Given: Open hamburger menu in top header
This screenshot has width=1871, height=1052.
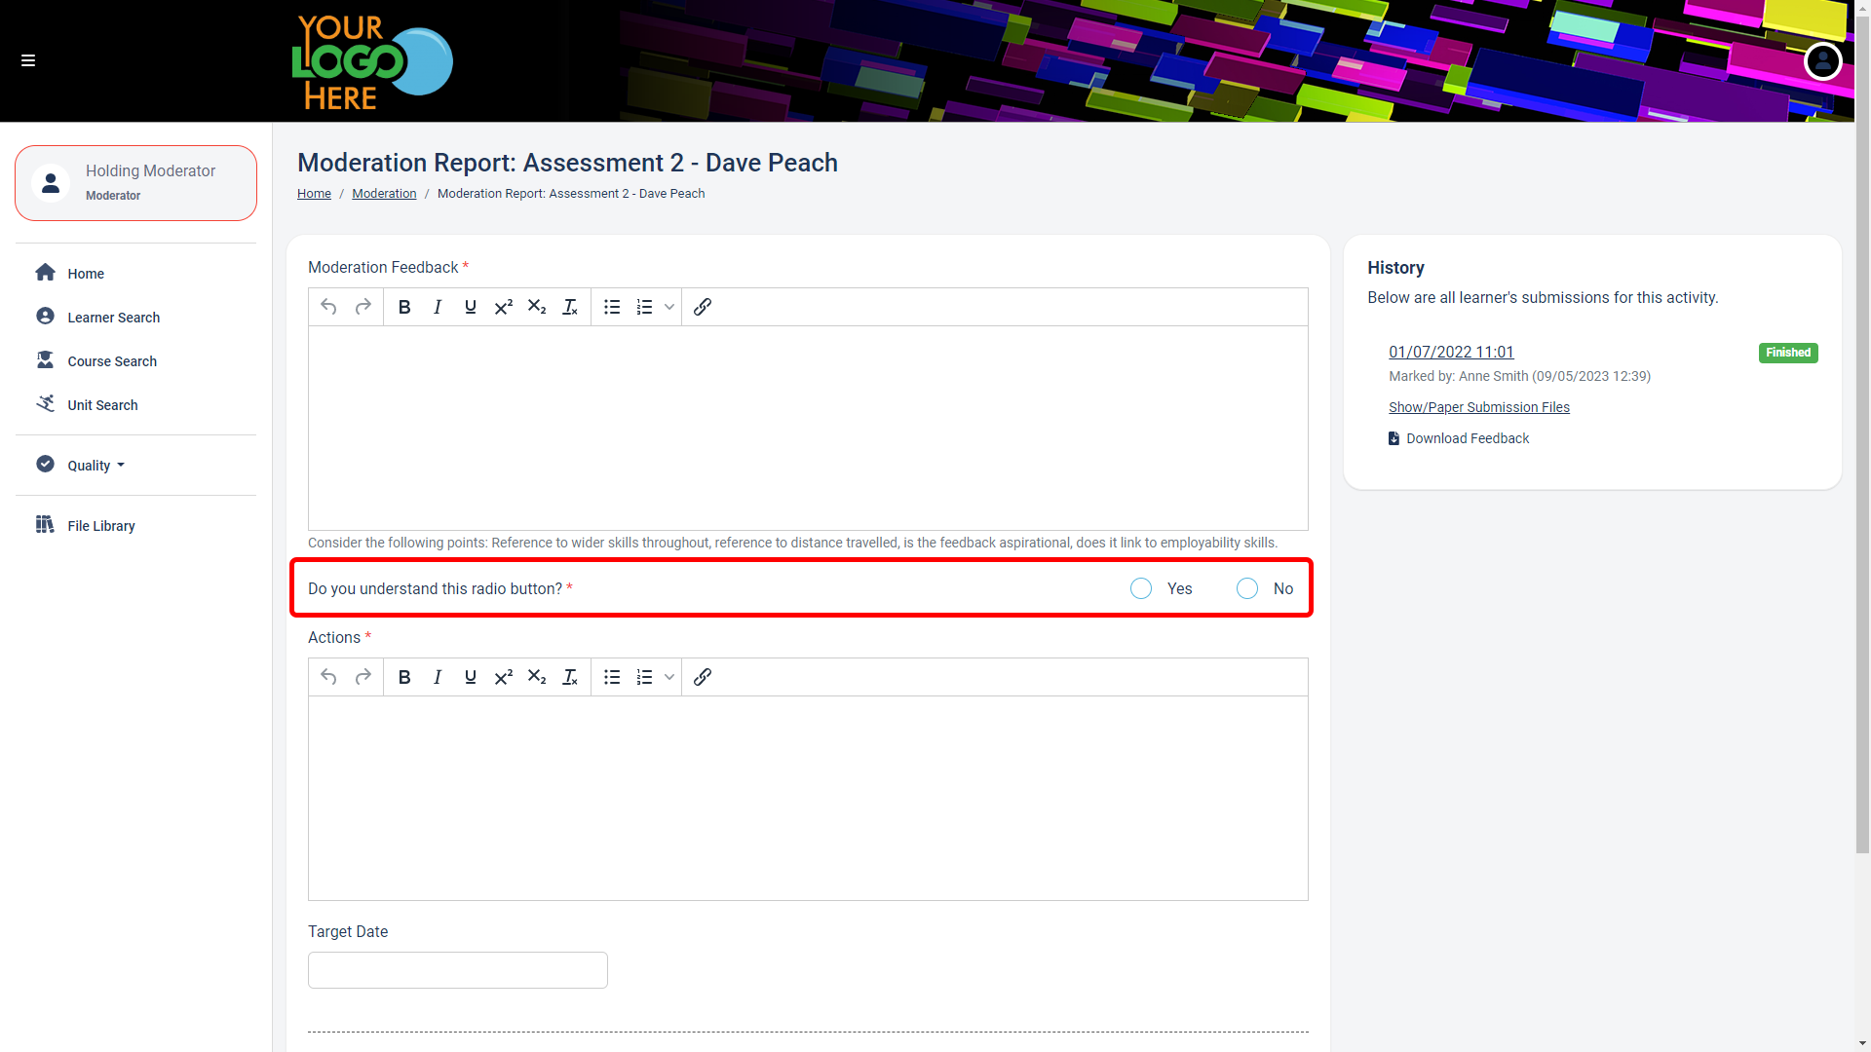Looking at the screenshot, I should 28,60.
